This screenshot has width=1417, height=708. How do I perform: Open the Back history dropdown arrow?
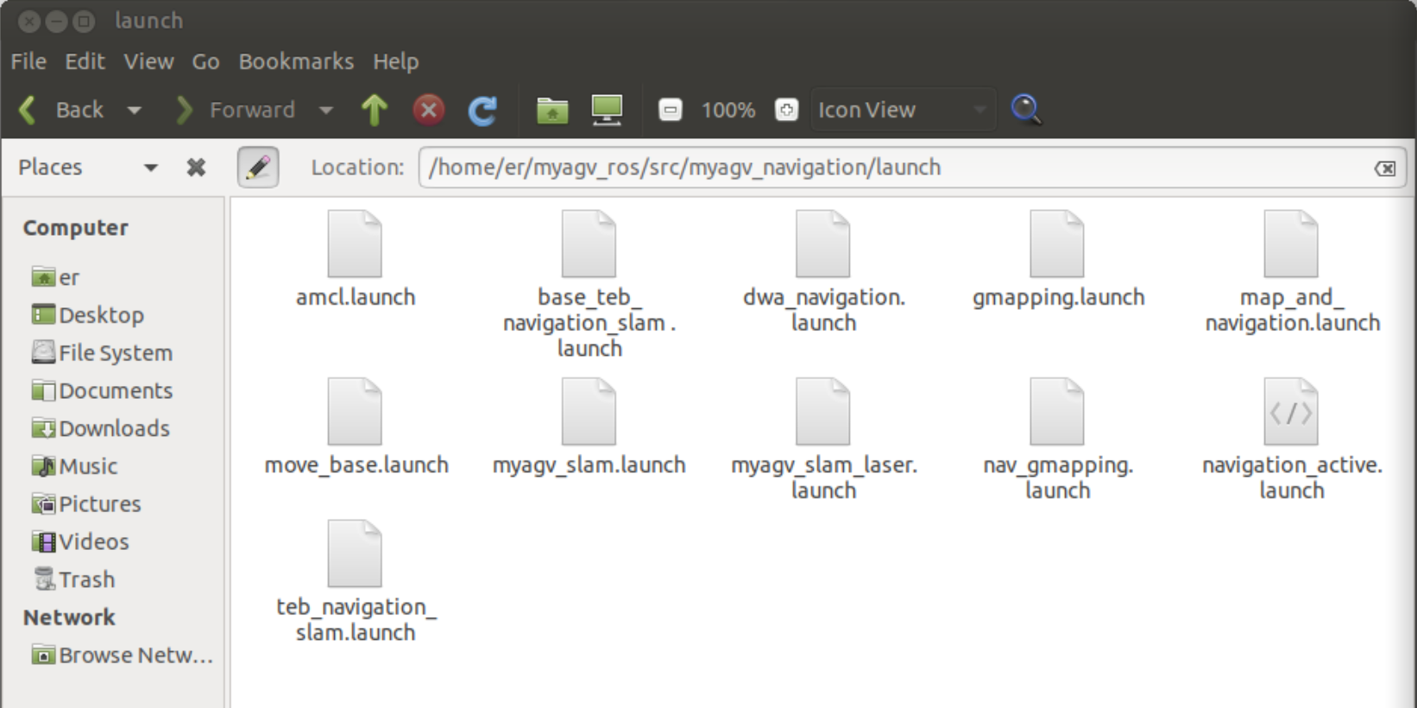(134, 111)
